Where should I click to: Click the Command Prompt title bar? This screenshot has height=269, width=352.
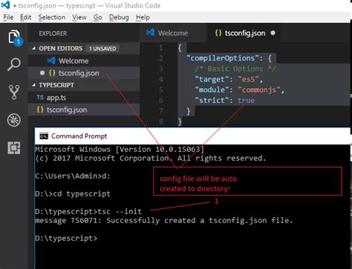[x=192, y=136]
